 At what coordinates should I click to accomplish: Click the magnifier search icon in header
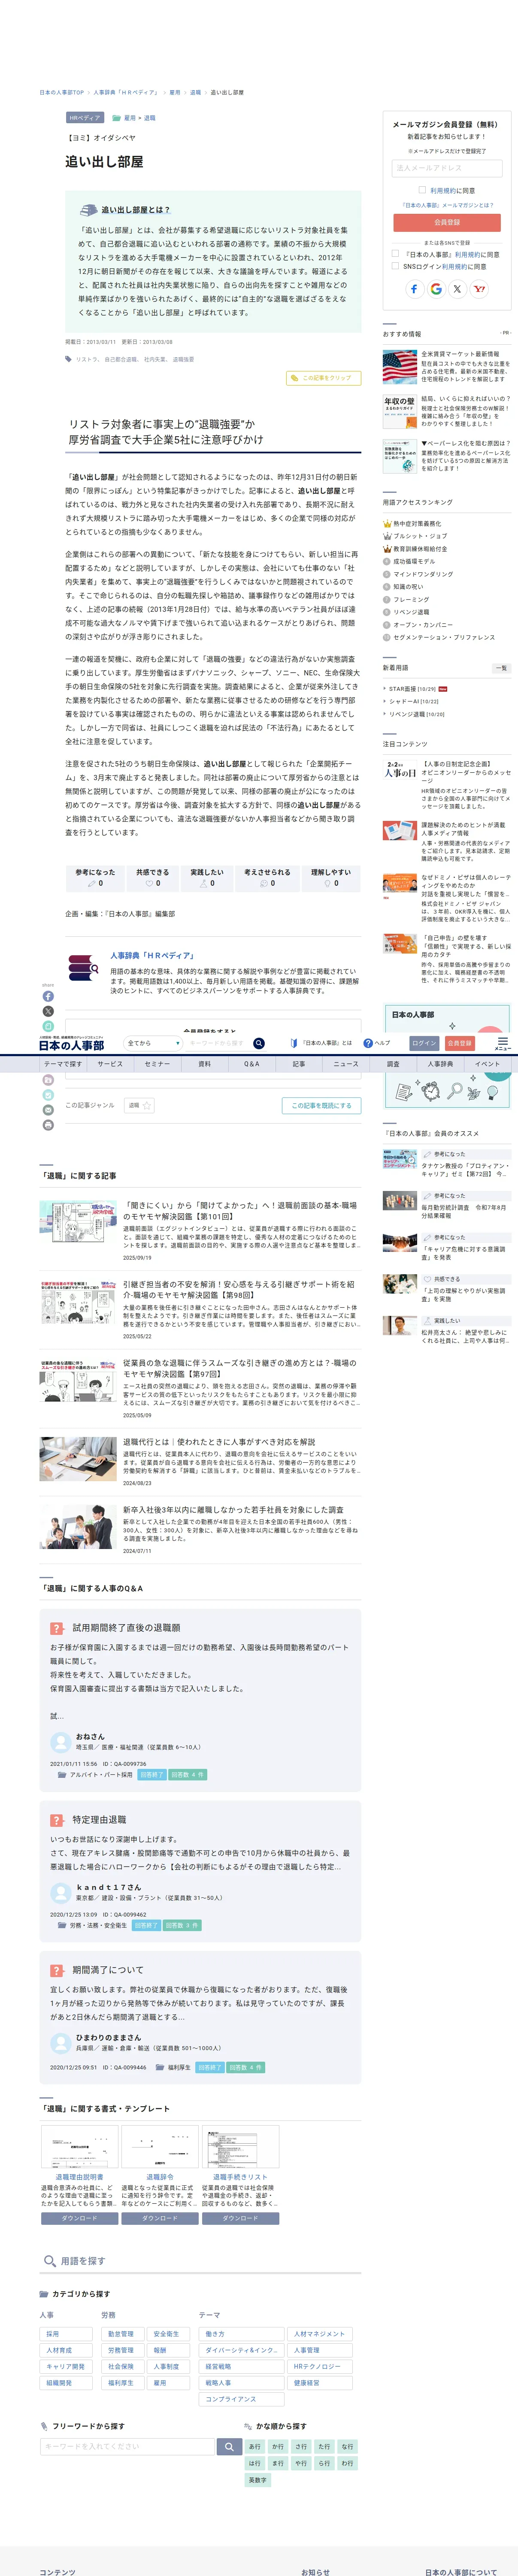coord(259,1043)
